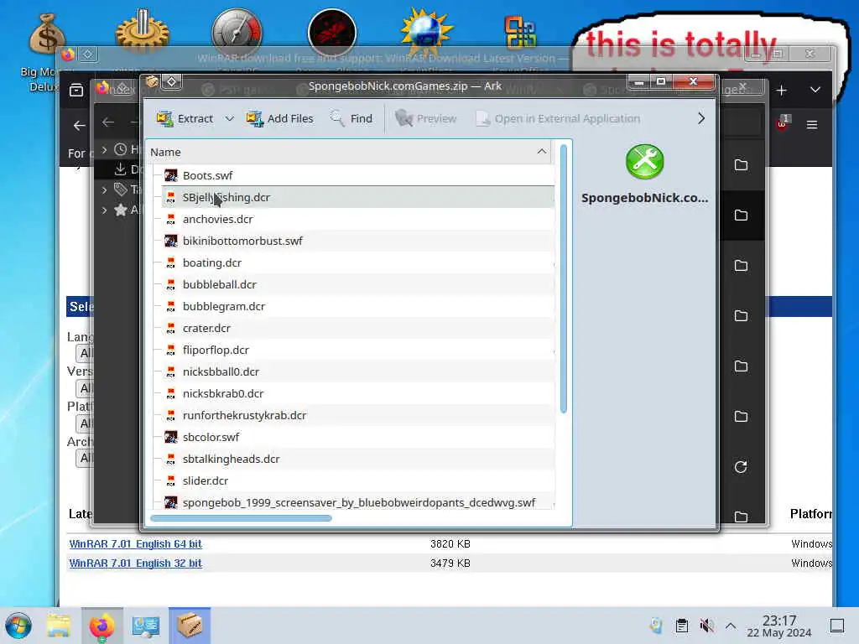859x644 pixels.
Task: Click the Extract button in Ark
Action: (185, 118)
